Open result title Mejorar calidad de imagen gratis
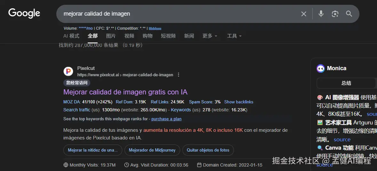This screenshot has height=171, width=377. coord(125,92)
